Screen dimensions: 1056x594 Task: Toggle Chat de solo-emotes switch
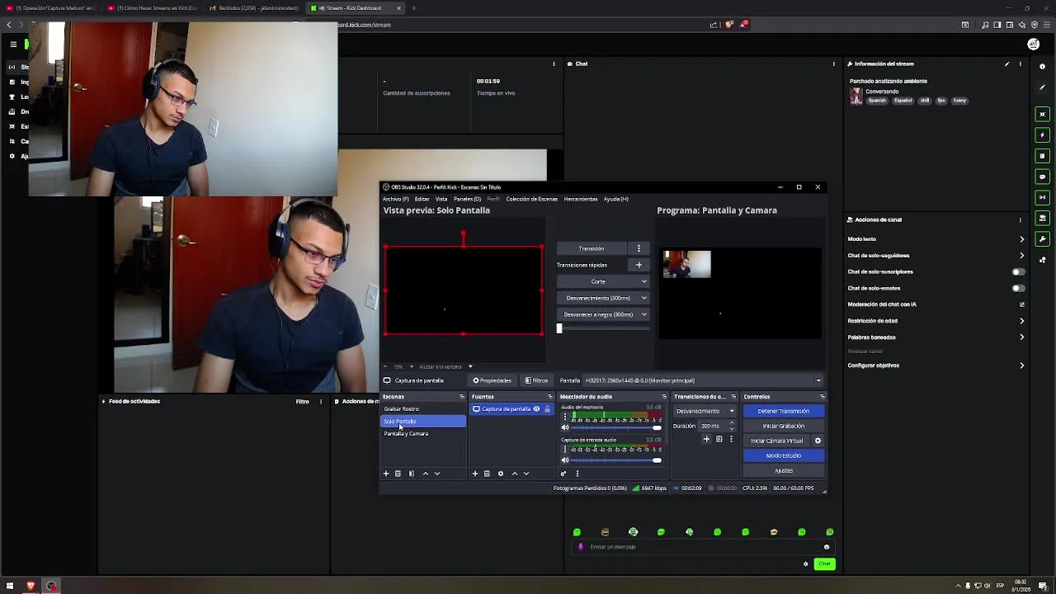(x=1019, y=288)
